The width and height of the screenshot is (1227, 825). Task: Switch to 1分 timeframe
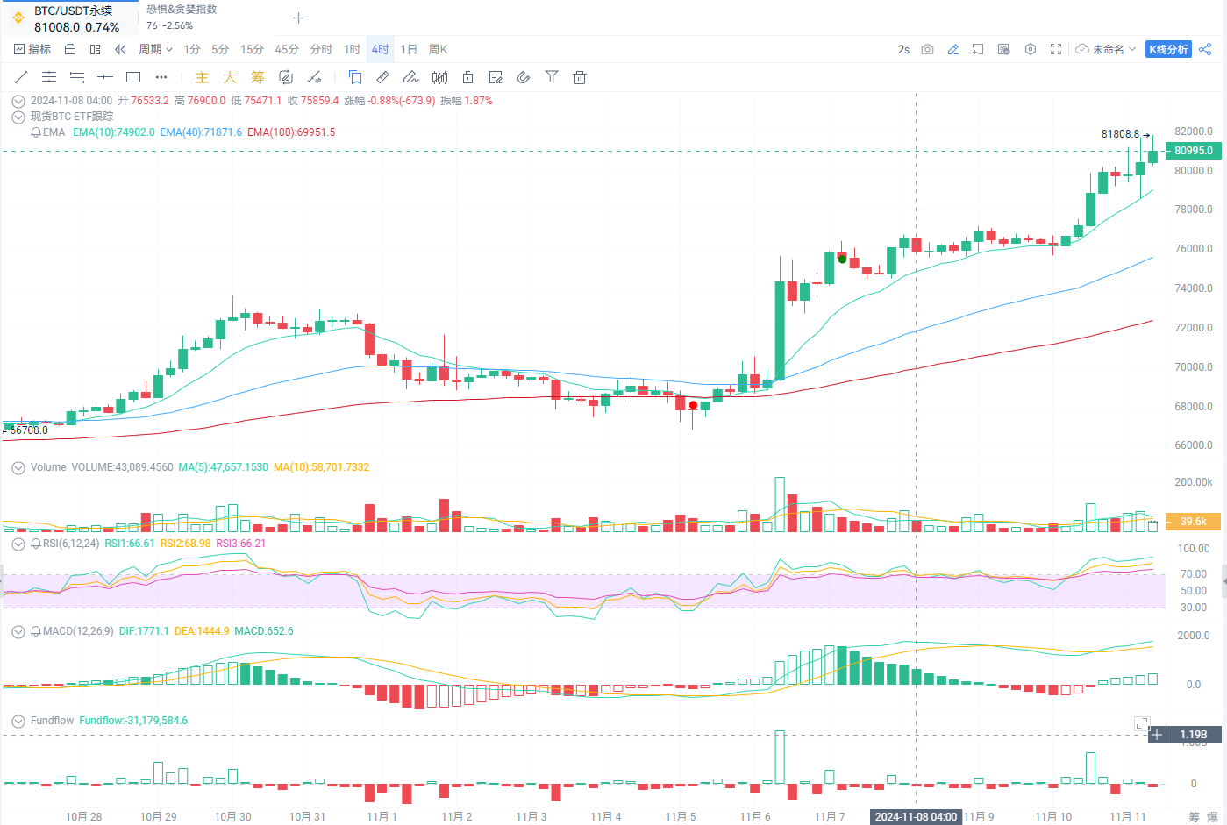coord(192,49)
